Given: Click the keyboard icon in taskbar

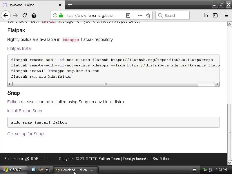Looking at the screenshot, I should 194,170.
